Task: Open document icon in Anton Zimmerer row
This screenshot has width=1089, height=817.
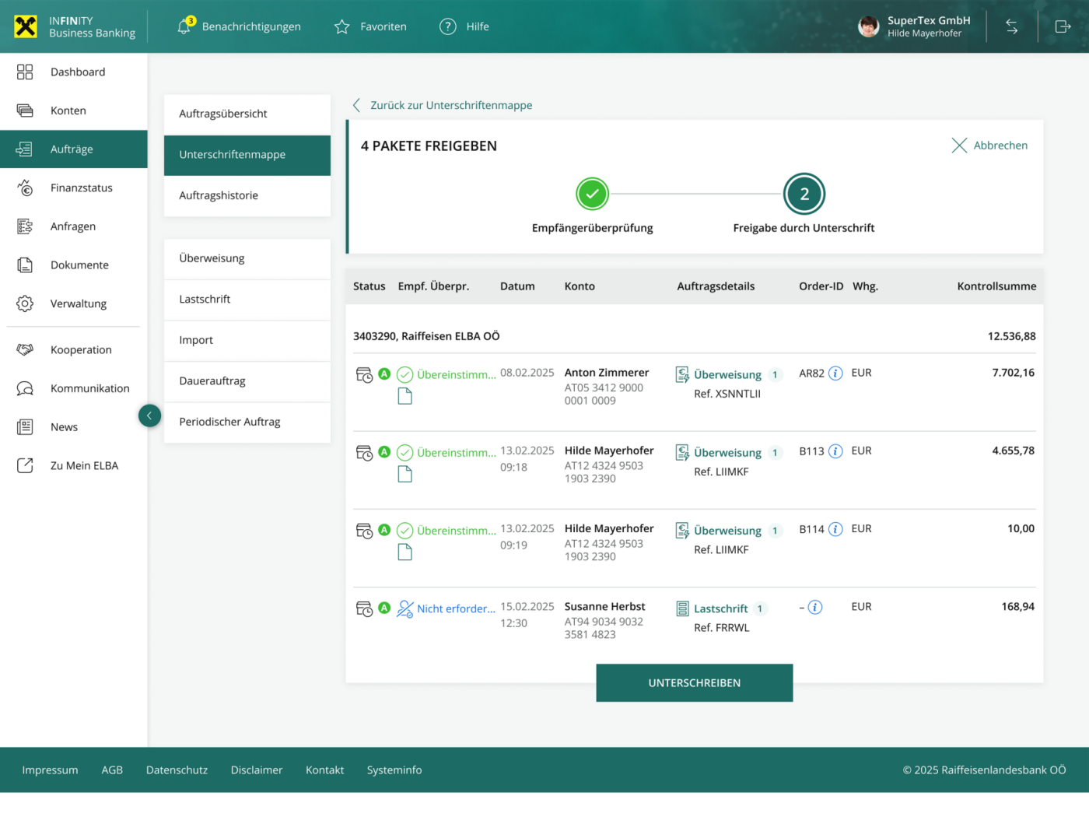Action: [x=404, y=397]
